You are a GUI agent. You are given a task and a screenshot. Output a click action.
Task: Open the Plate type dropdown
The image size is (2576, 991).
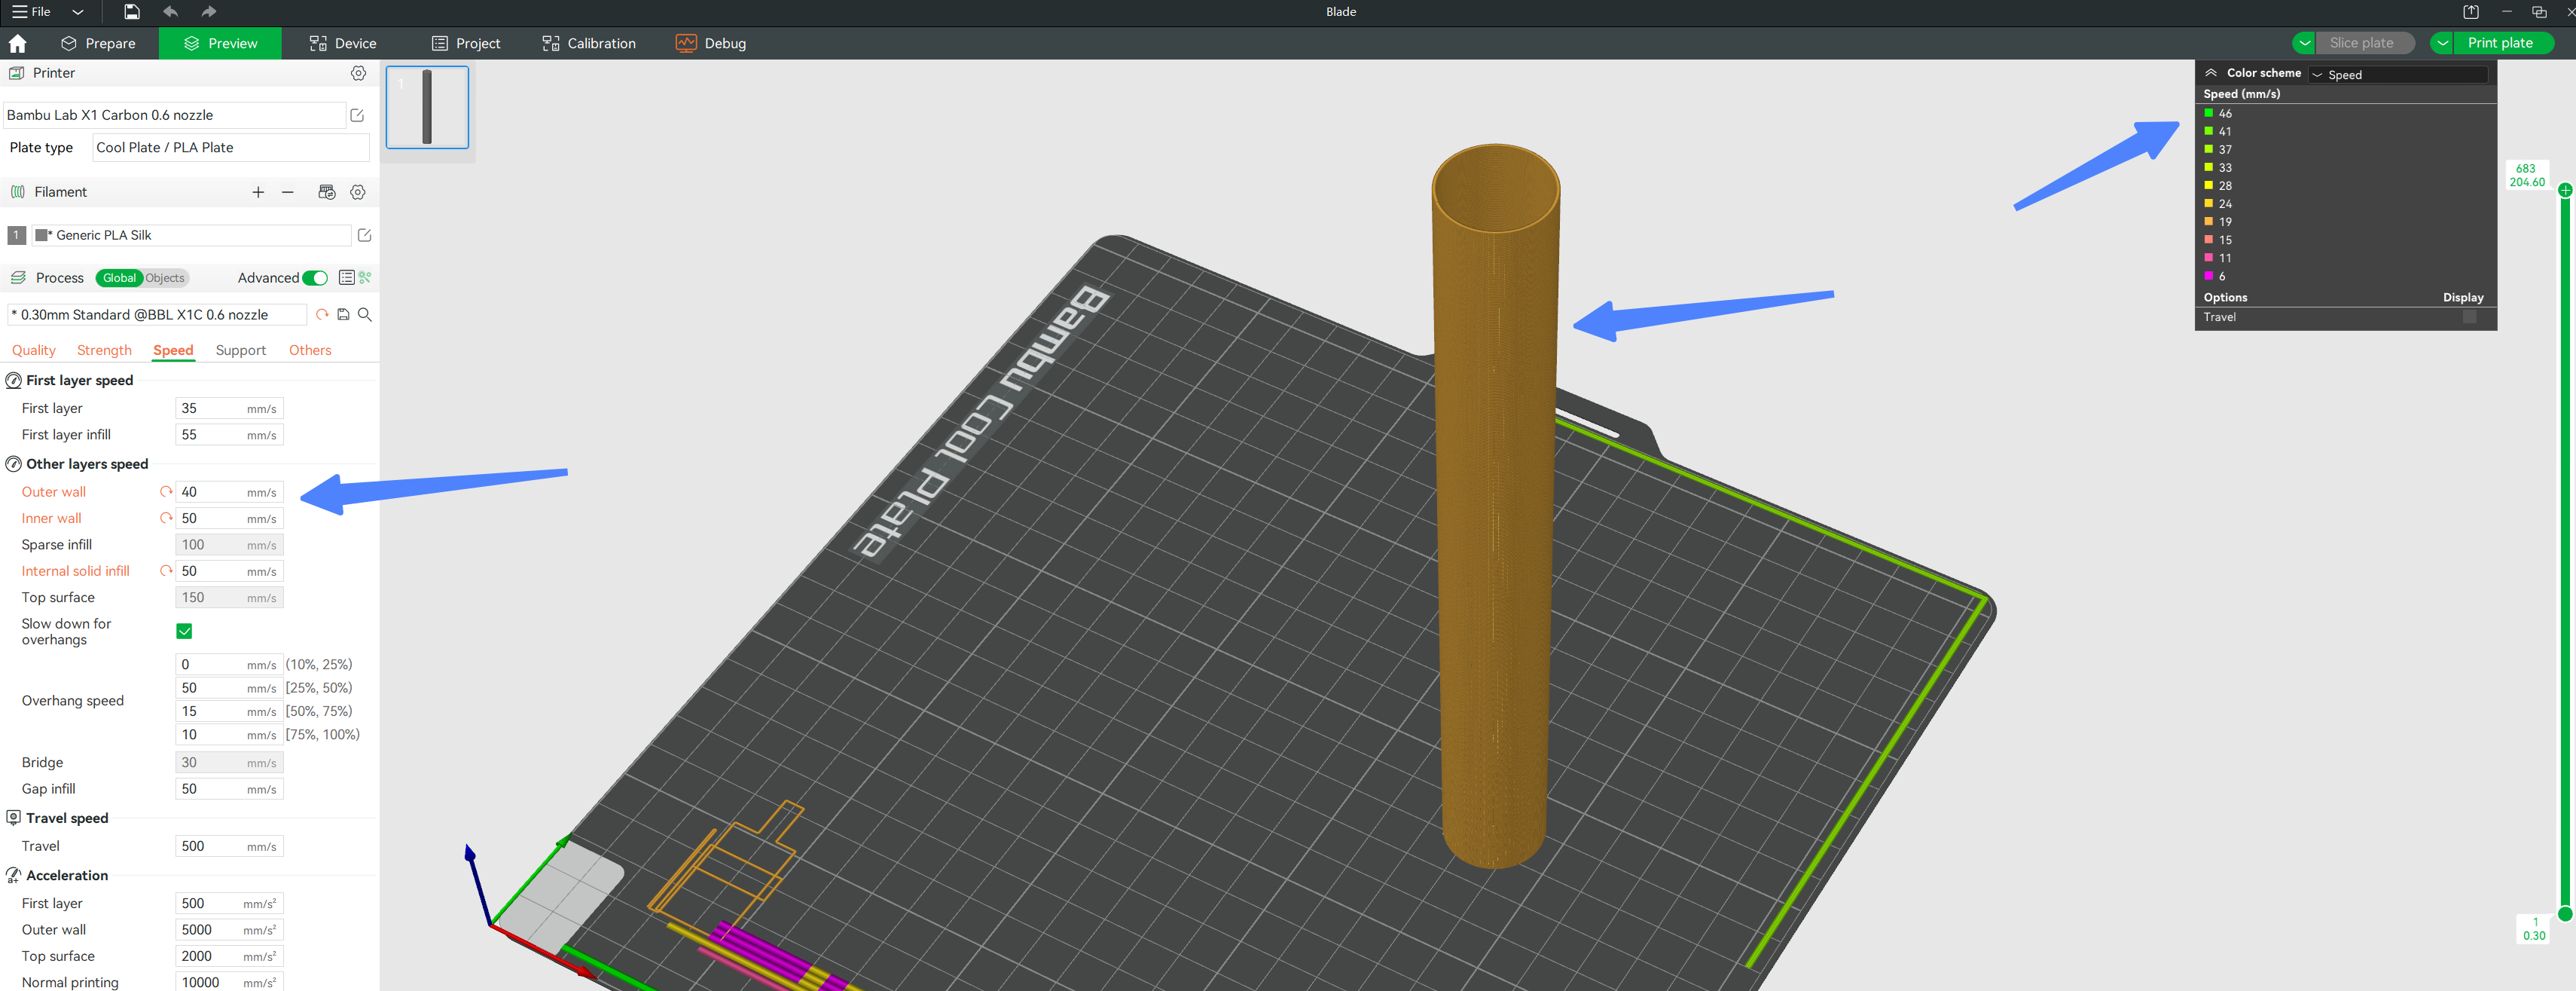coord(230,147)
